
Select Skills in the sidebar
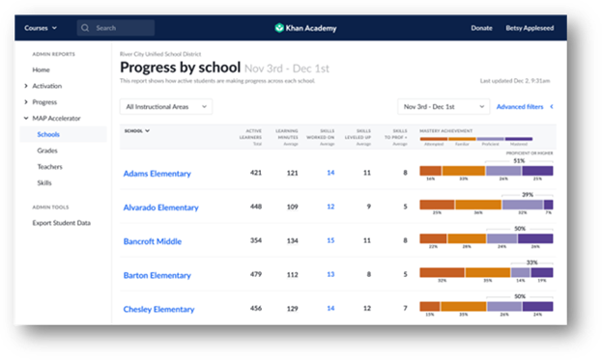pyautogui.click(x=44, y=182)
